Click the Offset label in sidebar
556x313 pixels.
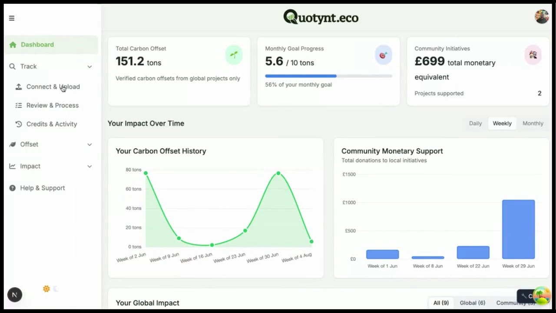pyautogui.click(x=29, y=144)
